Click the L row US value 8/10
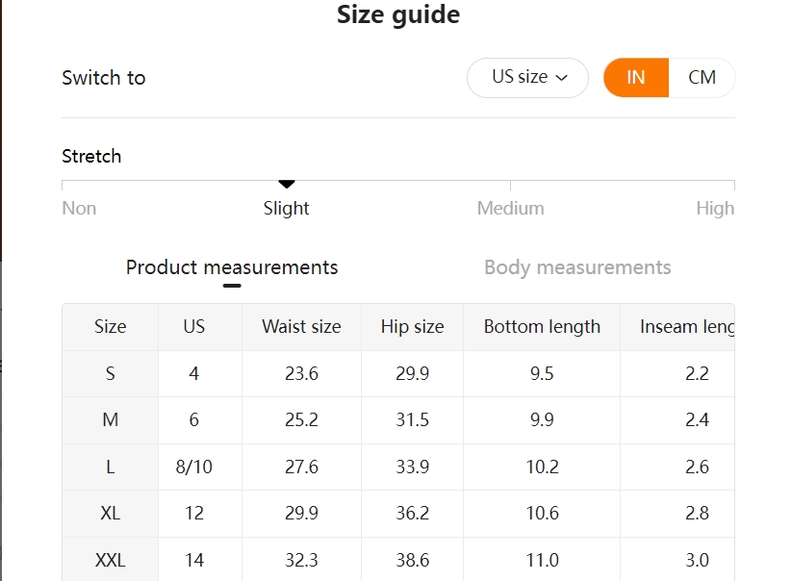 (x=194, y=467)
